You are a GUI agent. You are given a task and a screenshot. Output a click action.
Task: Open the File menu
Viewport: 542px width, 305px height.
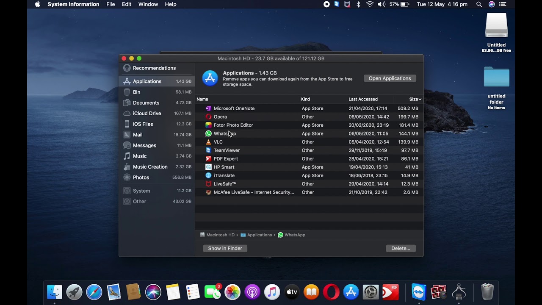(x=111, y=4)
